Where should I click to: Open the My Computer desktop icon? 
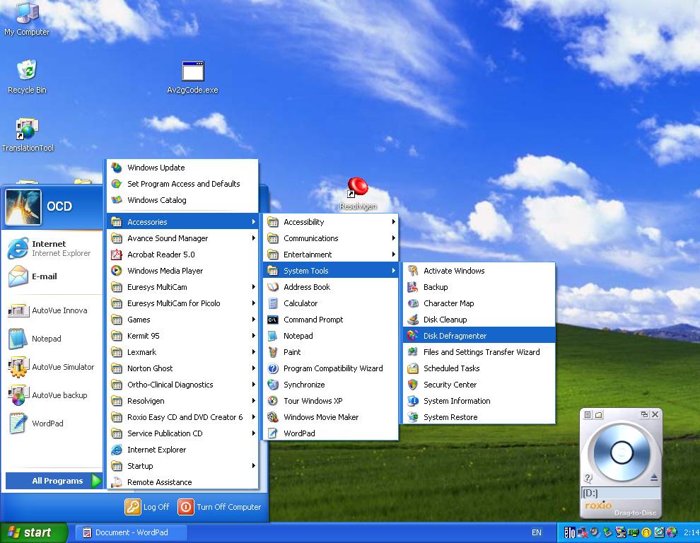27,19
